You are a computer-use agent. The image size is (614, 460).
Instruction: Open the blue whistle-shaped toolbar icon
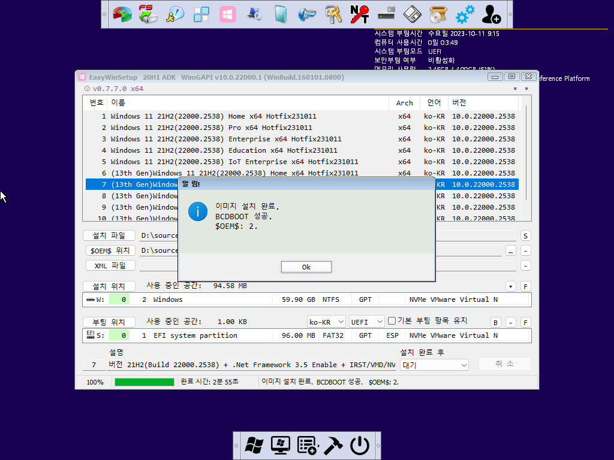tap(306, 14)
